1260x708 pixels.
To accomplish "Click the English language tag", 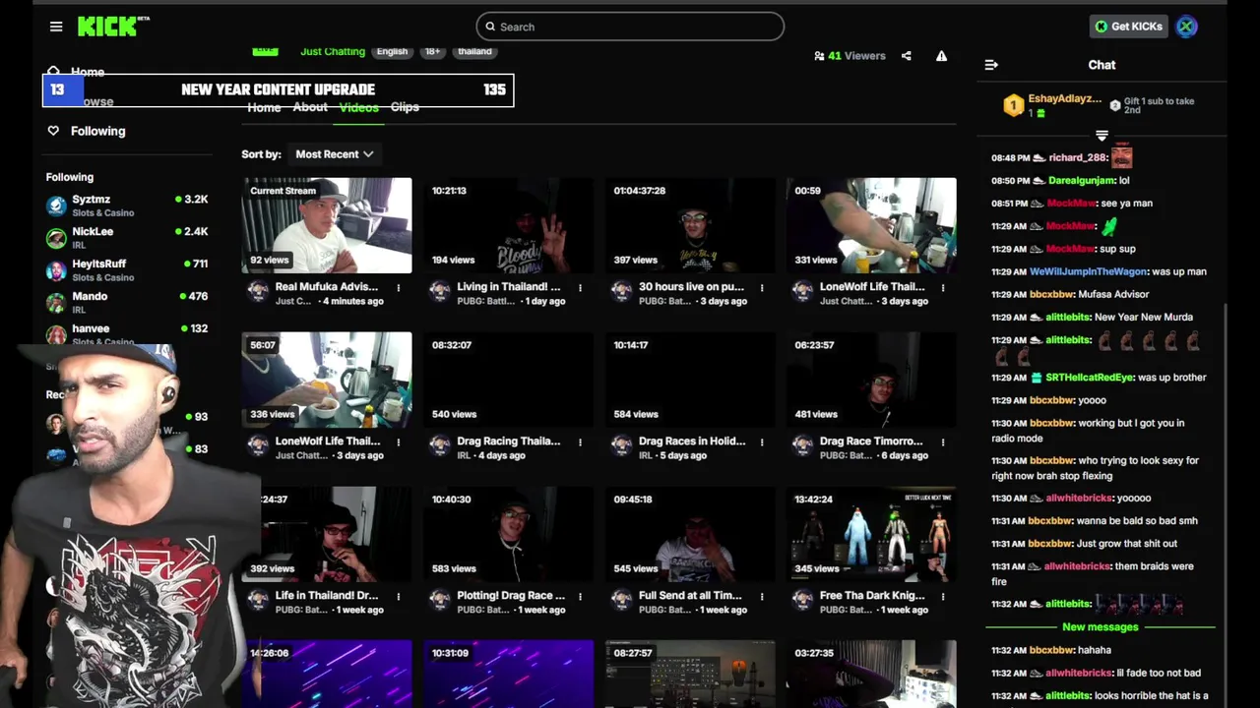I will pos(392,51).
